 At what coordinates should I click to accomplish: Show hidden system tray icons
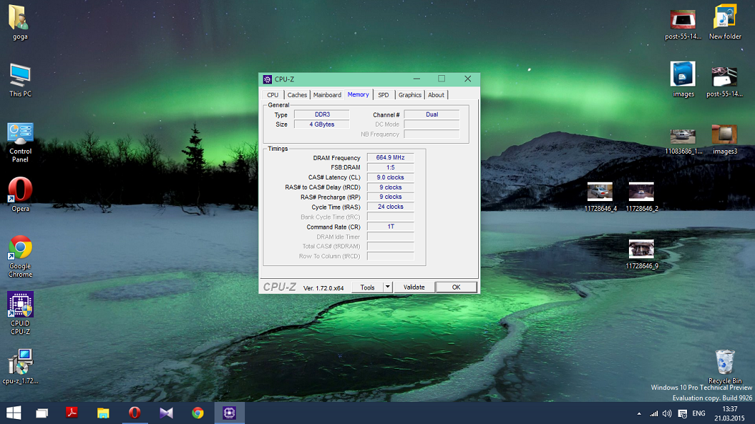pyautogui.click(x=640, y=413)
